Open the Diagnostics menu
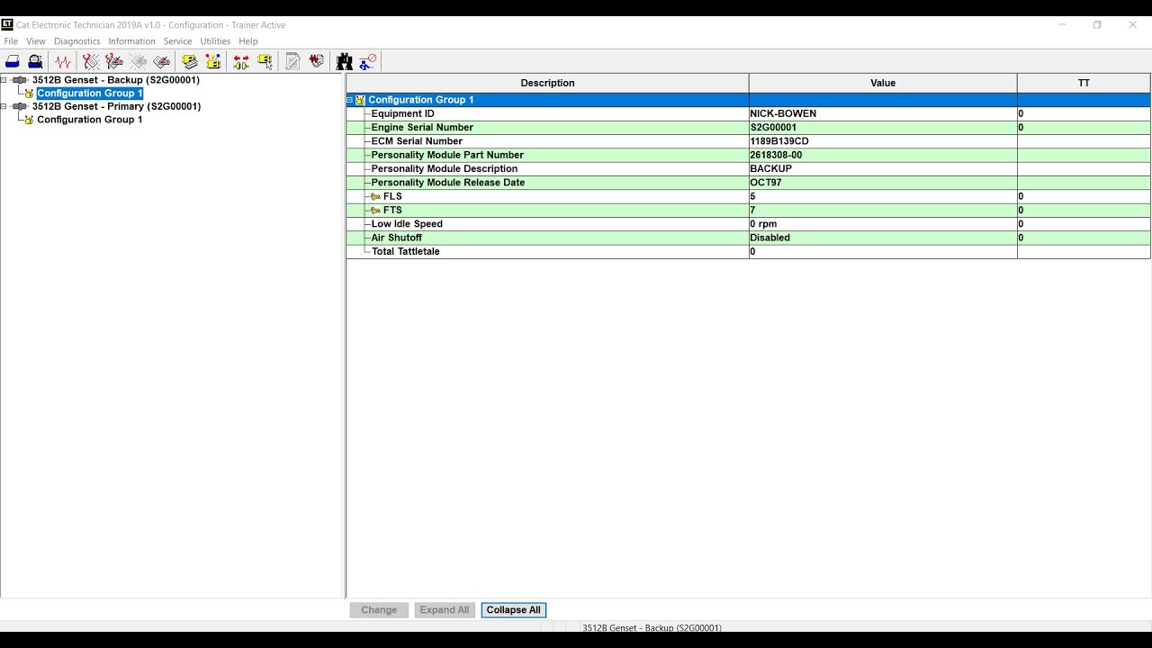Screen dimensions: 1152x648 click(77, 41)
